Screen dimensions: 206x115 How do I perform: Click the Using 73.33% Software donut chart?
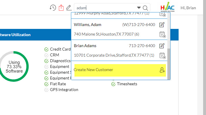tap(14, 66)
